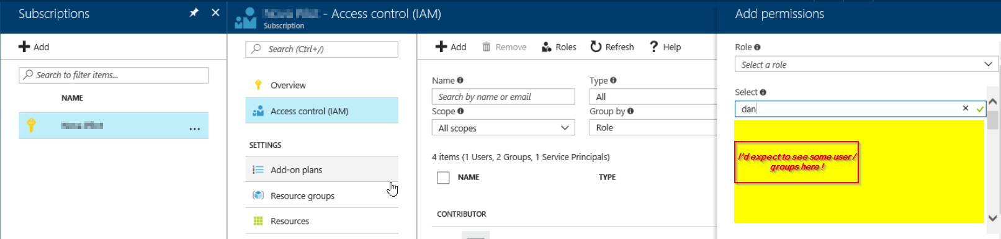Focus the Search by name or email field

tap(503, 97)
